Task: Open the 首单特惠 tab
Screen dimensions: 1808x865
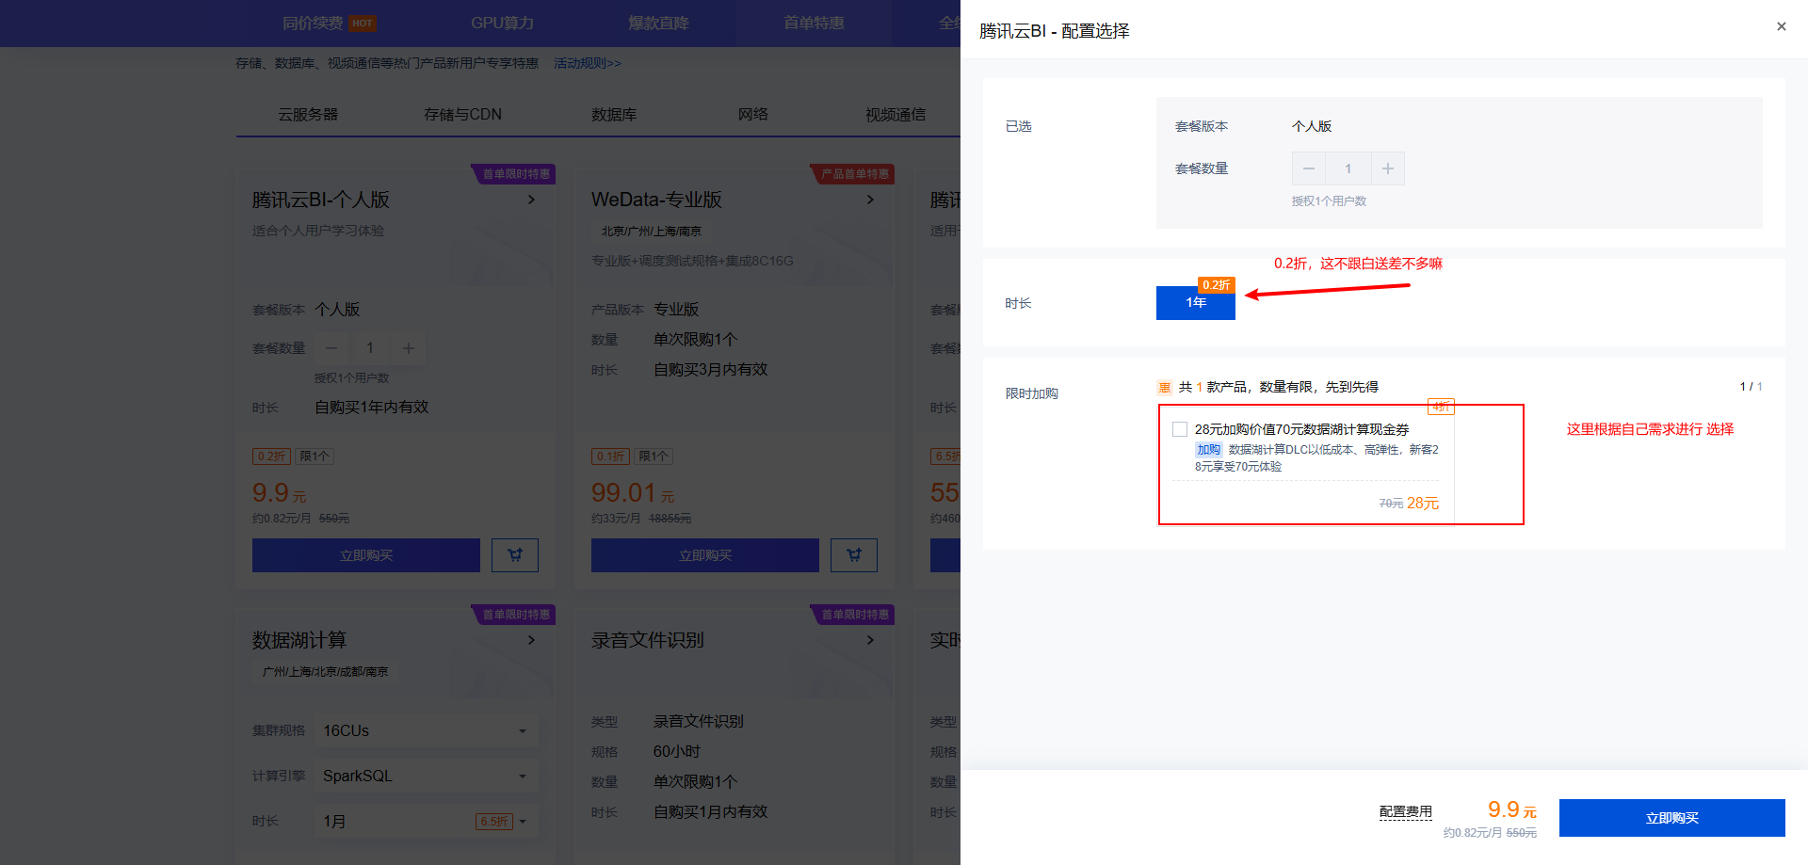Action: tap(814, 23)
